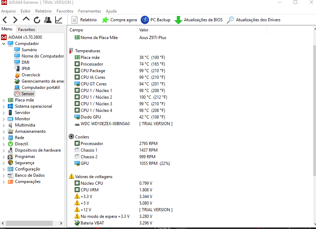The image size is (316, 229).
Task: Select the CPU VRM voltage row
Action: (113, 190)
